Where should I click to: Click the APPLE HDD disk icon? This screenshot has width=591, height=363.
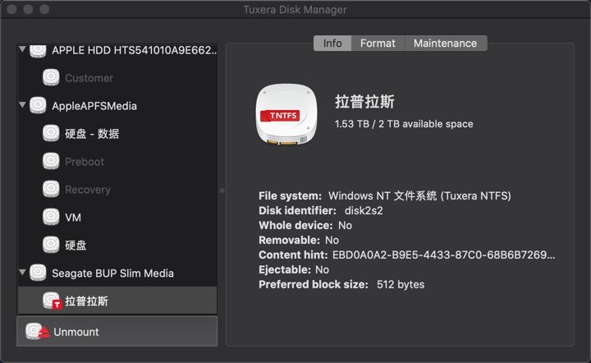38,51
